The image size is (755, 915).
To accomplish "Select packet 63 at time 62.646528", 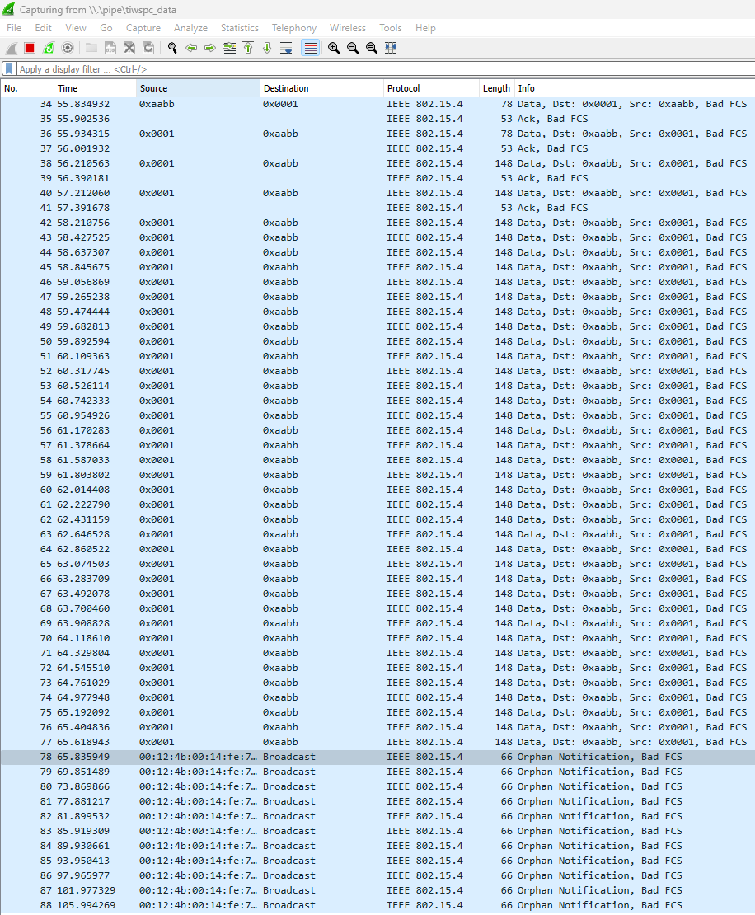I will (377, 534).
